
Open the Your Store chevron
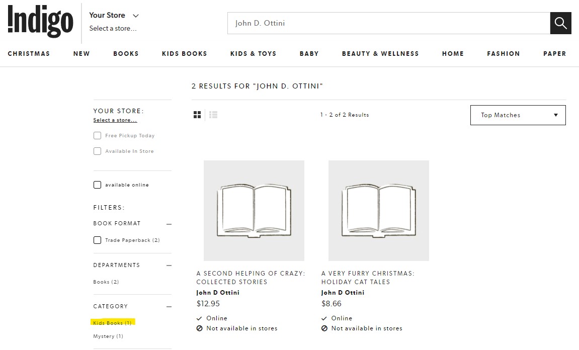tap(135, 15)
